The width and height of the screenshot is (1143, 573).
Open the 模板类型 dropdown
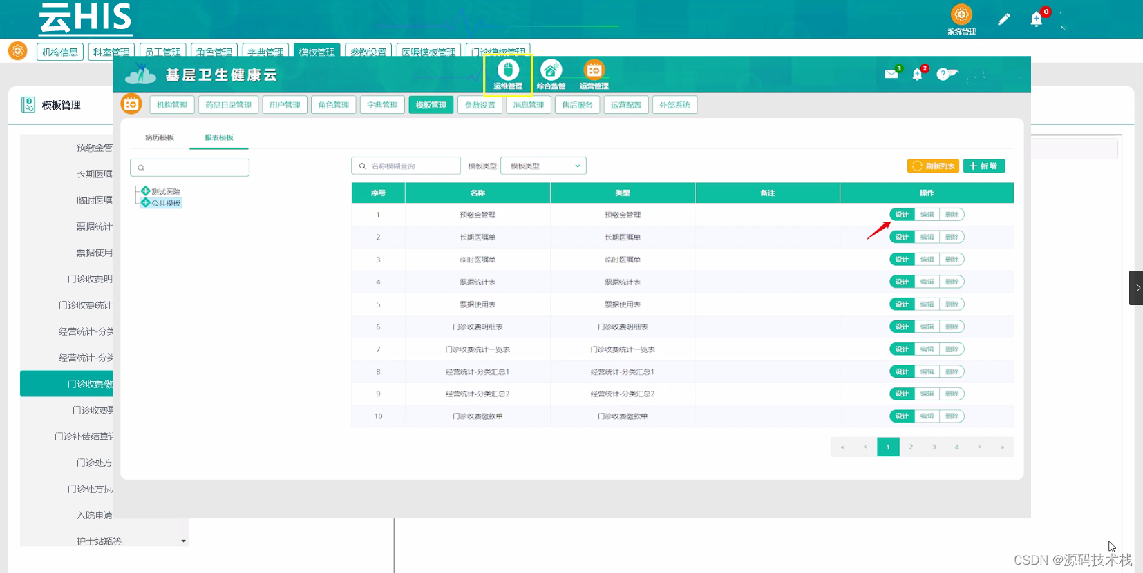[543, 166]
